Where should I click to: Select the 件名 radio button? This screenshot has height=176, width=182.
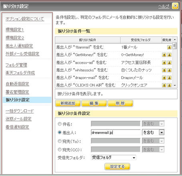click(x=60, y=124)
